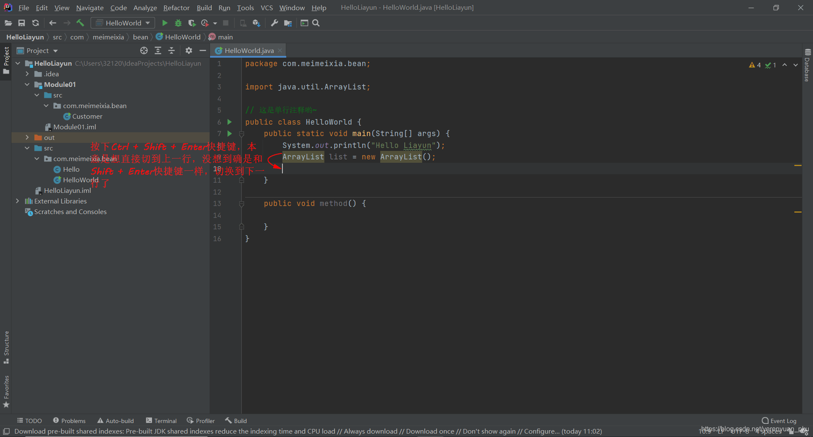Viewport: 813px width, 437px height.
Task: Open the Navigate menu
Action: [x=90, y=8]
